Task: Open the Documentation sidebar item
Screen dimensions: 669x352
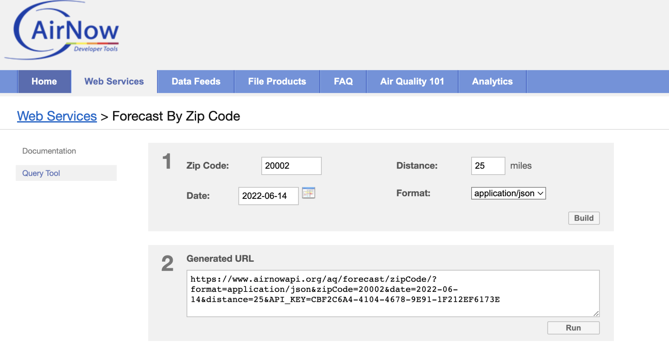Action: (49, 151)
